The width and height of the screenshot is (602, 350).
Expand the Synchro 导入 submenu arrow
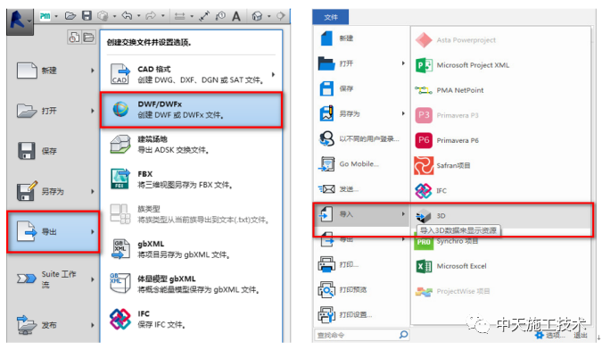403,214
